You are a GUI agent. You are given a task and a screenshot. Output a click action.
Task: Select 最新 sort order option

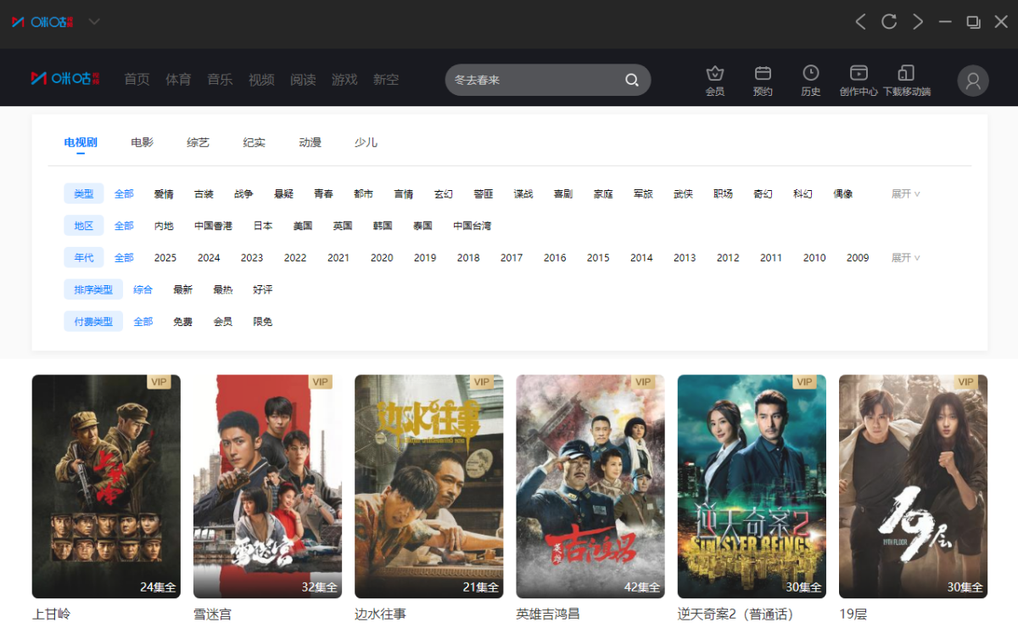[x=182, y=289]
